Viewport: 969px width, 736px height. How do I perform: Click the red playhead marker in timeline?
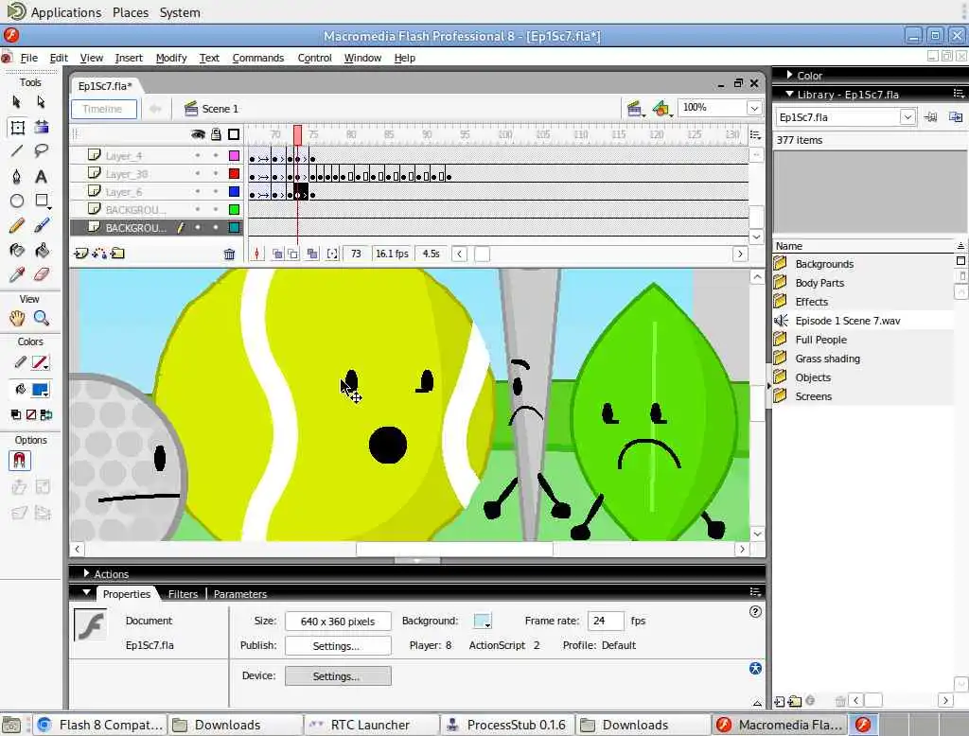pyautogui.click(x=297, y=134)
